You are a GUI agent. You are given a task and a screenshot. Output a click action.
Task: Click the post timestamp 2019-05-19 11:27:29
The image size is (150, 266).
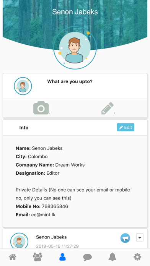point(57,246)
